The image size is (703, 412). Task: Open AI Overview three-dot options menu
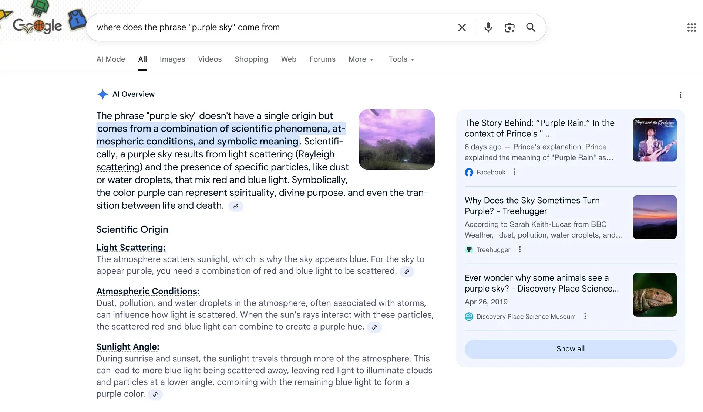tap(680, 95)
